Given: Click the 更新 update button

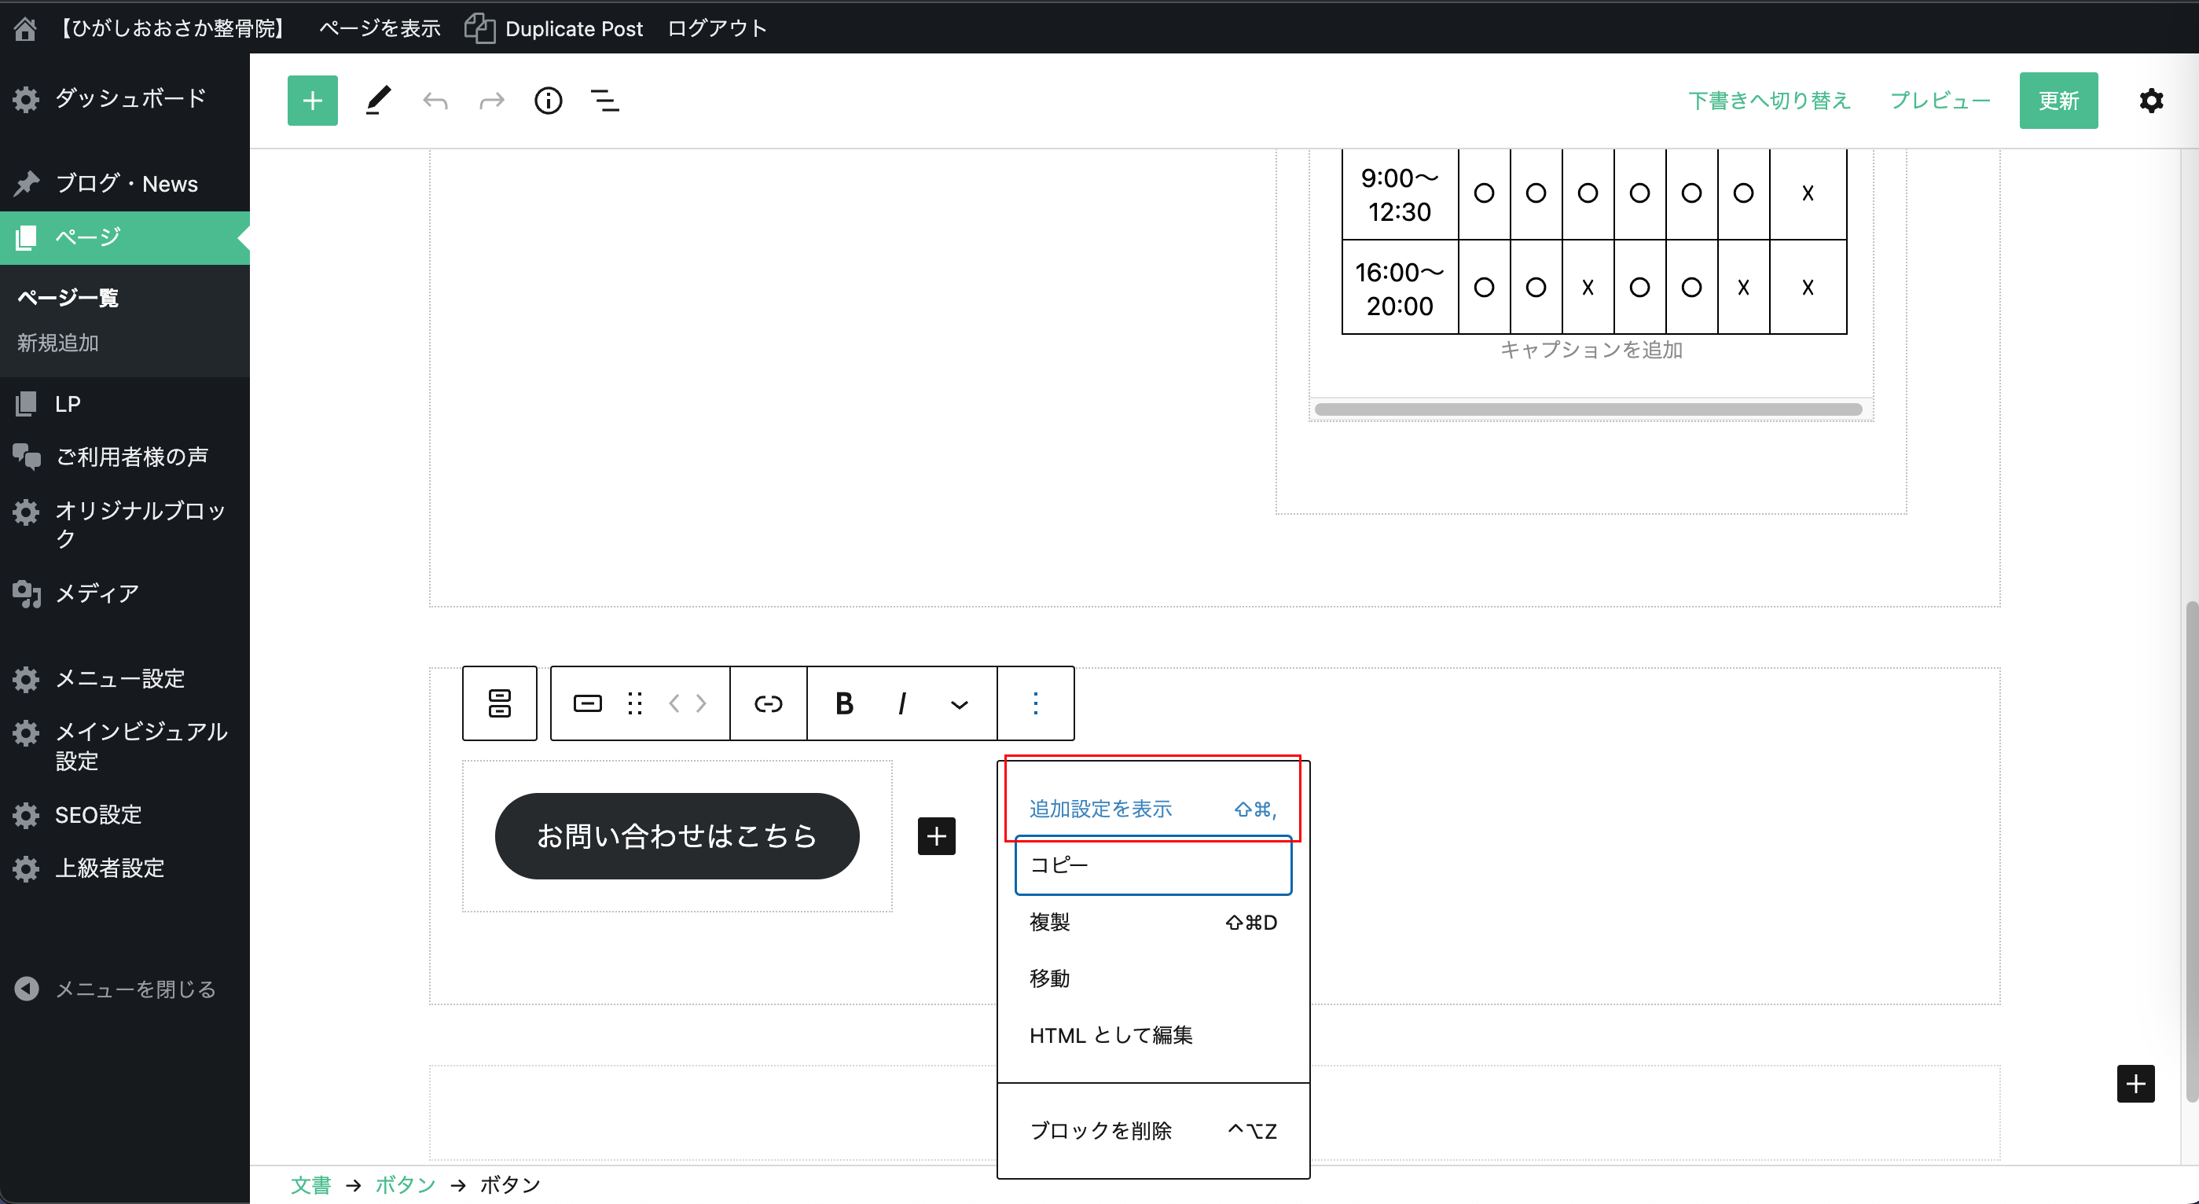Looking at the screenshot, I should pyautogui.click(x=2058, y=101).
